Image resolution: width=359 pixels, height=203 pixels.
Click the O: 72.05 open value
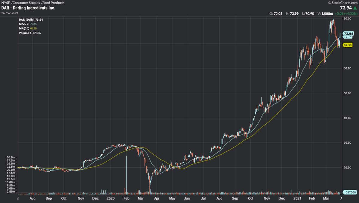(x=276, y=14)
